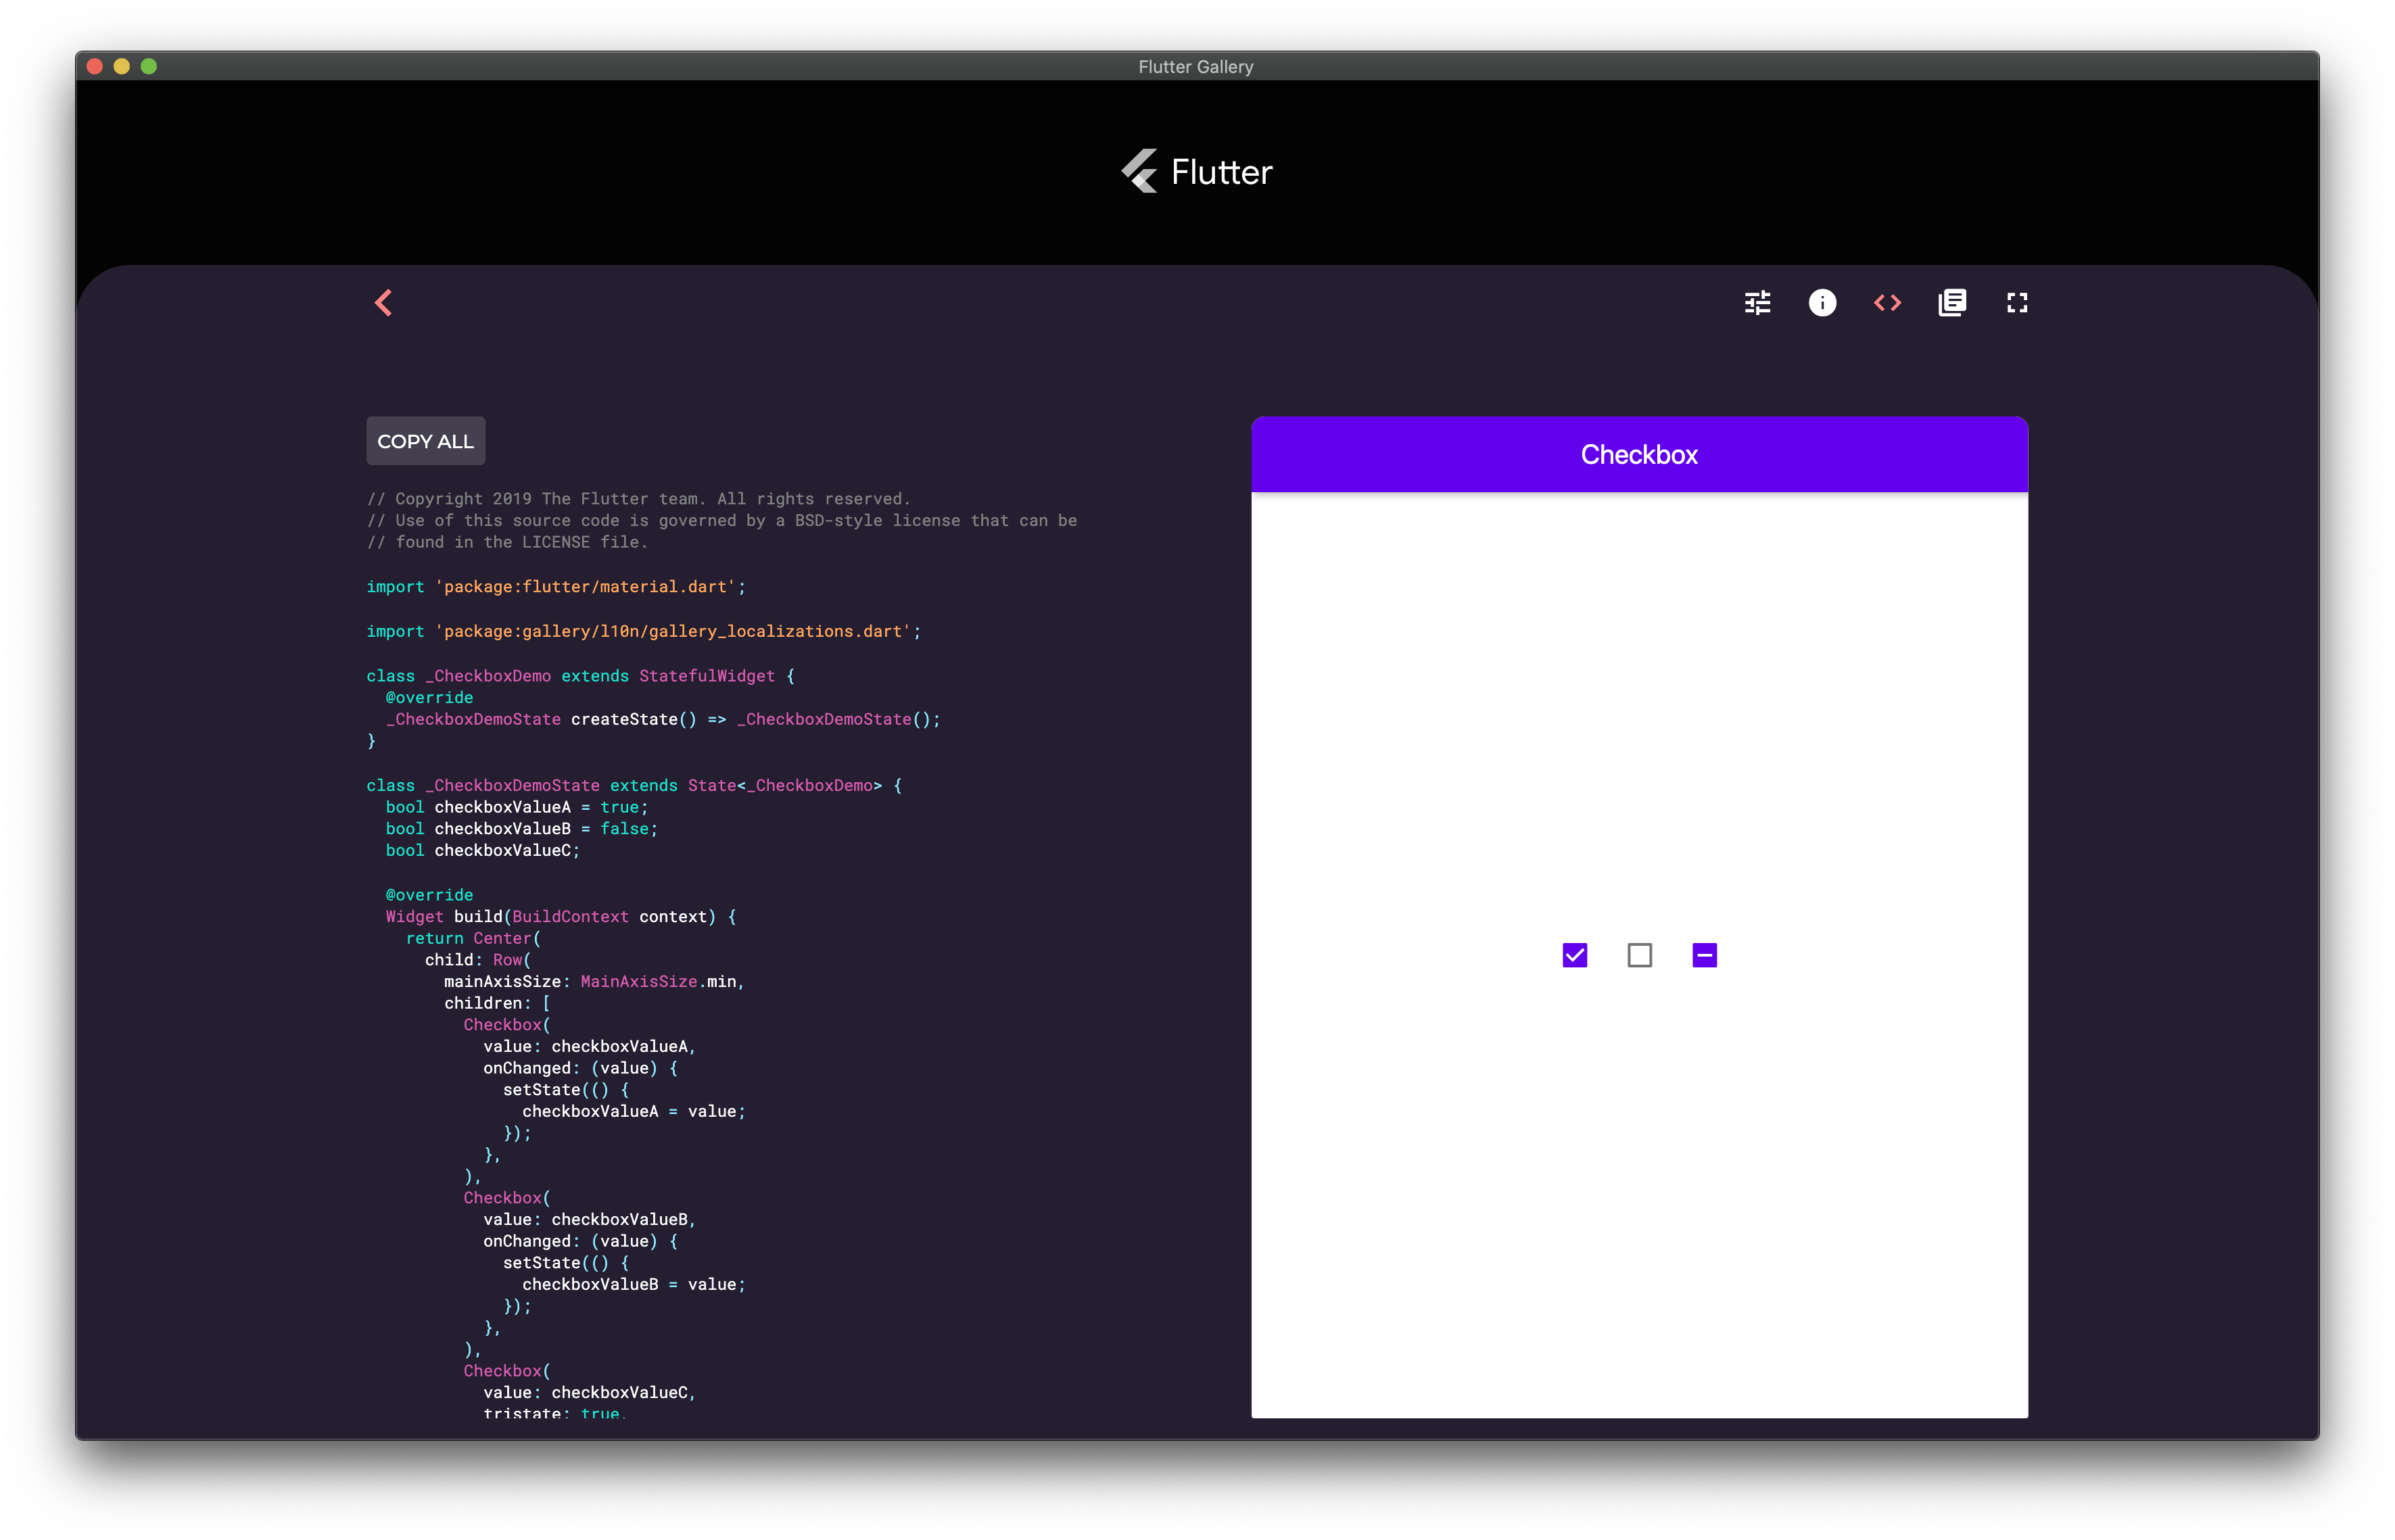2395x1540 pixels.
Task: Click the material.dart import line
Action: pos(556,587)
